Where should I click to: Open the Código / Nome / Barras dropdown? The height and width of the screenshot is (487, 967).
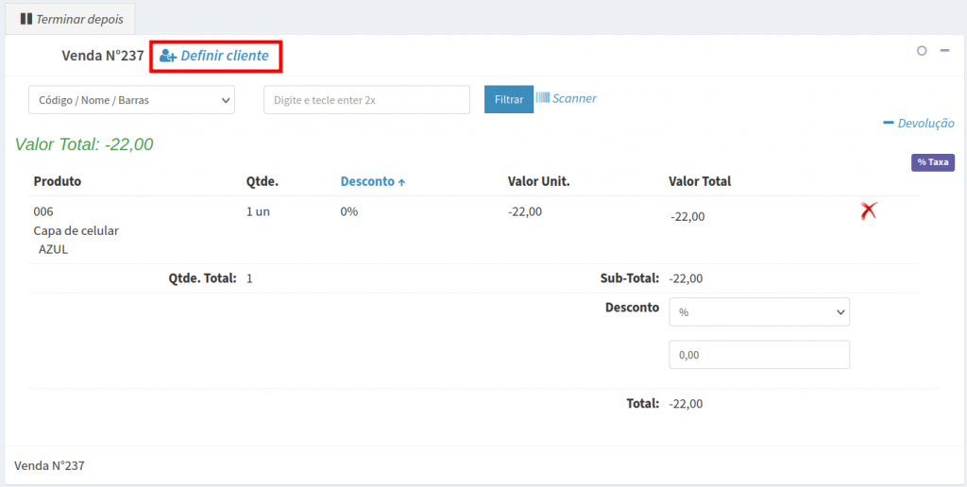[131, 99]
